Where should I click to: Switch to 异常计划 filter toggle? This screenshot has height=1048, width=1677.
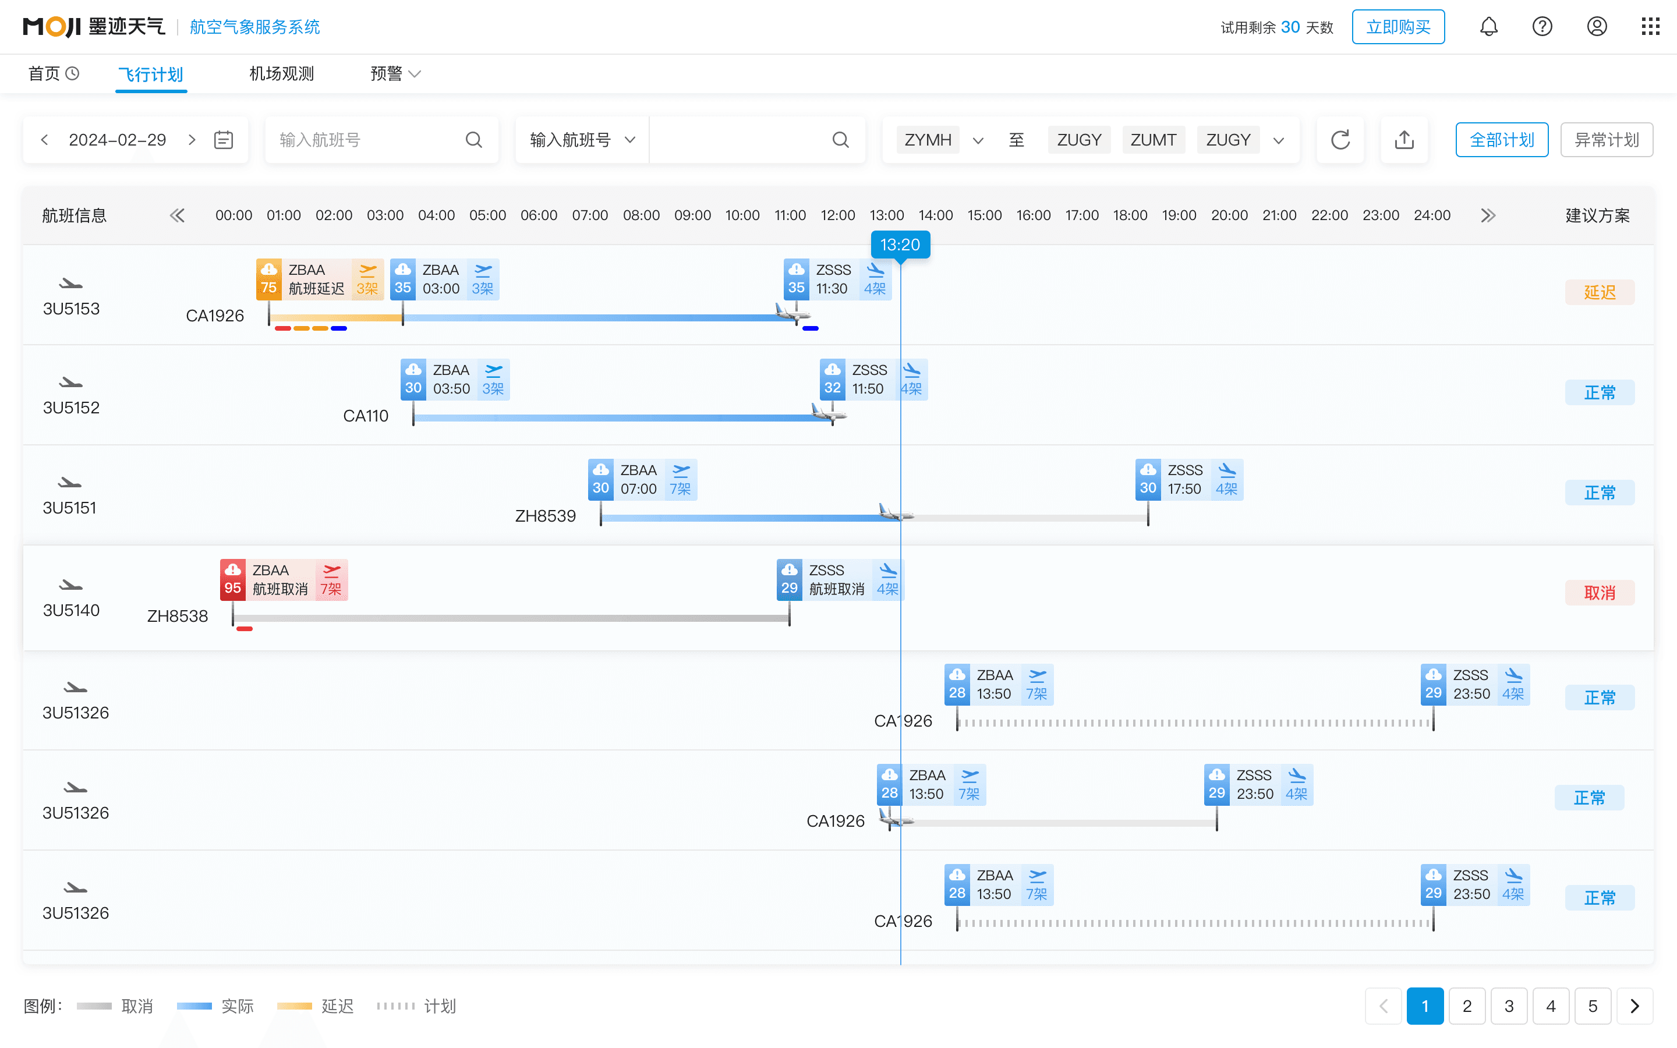pos(1605,140)
